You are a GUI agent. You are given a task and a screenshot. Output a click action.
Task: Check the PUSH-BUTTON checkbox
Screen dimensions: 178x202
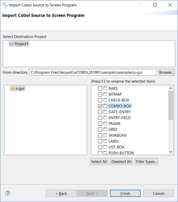pos(100,153)
